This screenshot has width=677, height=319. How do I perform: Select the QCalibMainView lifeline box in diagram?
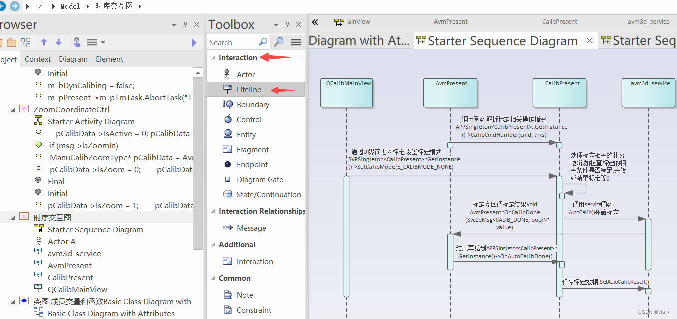346,93
